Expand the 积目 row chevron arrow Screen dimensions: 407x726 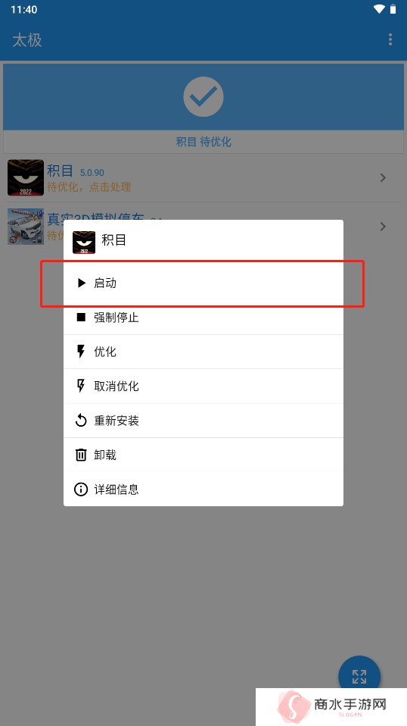click(x=383, y=178)
